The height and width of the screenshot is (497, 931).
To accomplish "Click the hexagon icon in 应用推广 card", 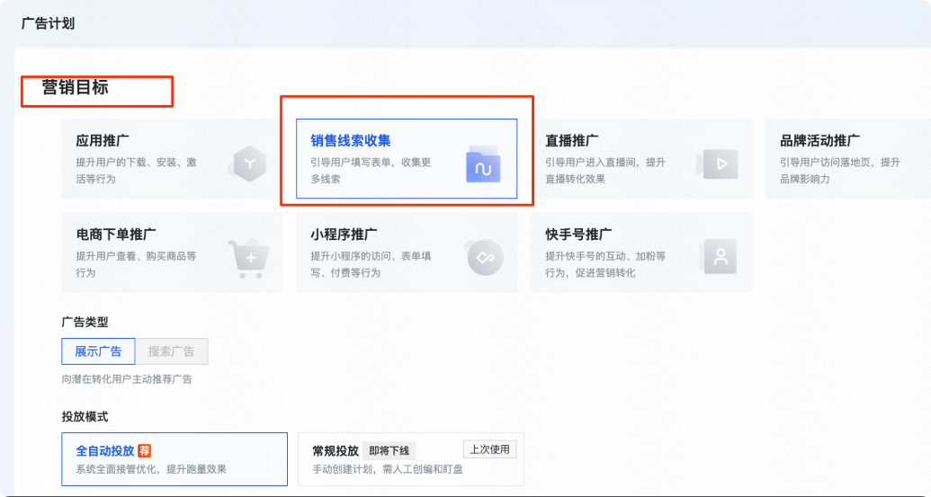I will [248, 163].
